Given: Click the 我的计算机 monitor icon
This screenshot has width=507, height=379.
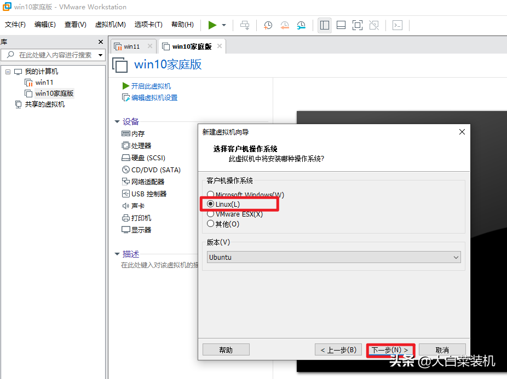Looking at the screenshot, I should pyautogui.click(x=18, y=72).
